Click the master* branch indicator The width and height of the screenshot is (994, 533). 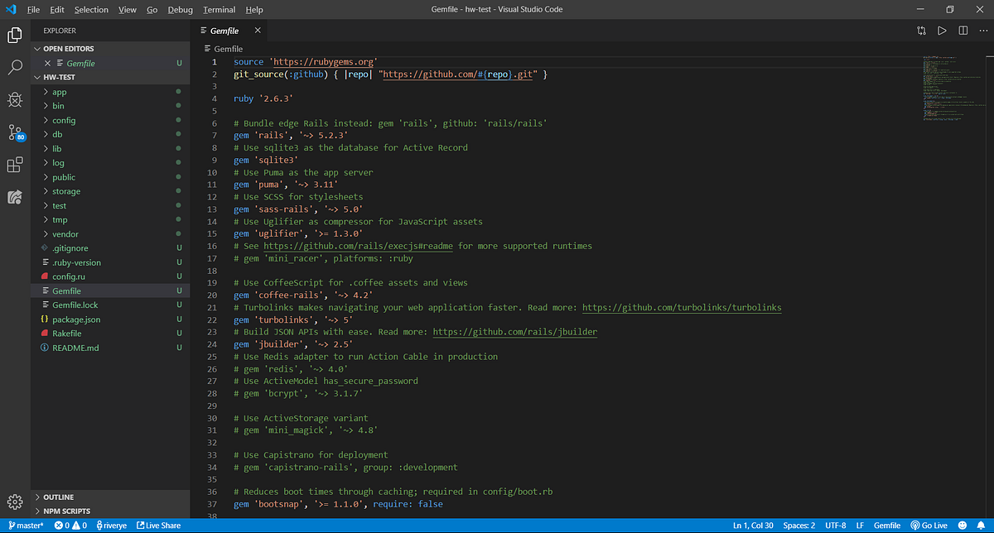click(26, 524)
